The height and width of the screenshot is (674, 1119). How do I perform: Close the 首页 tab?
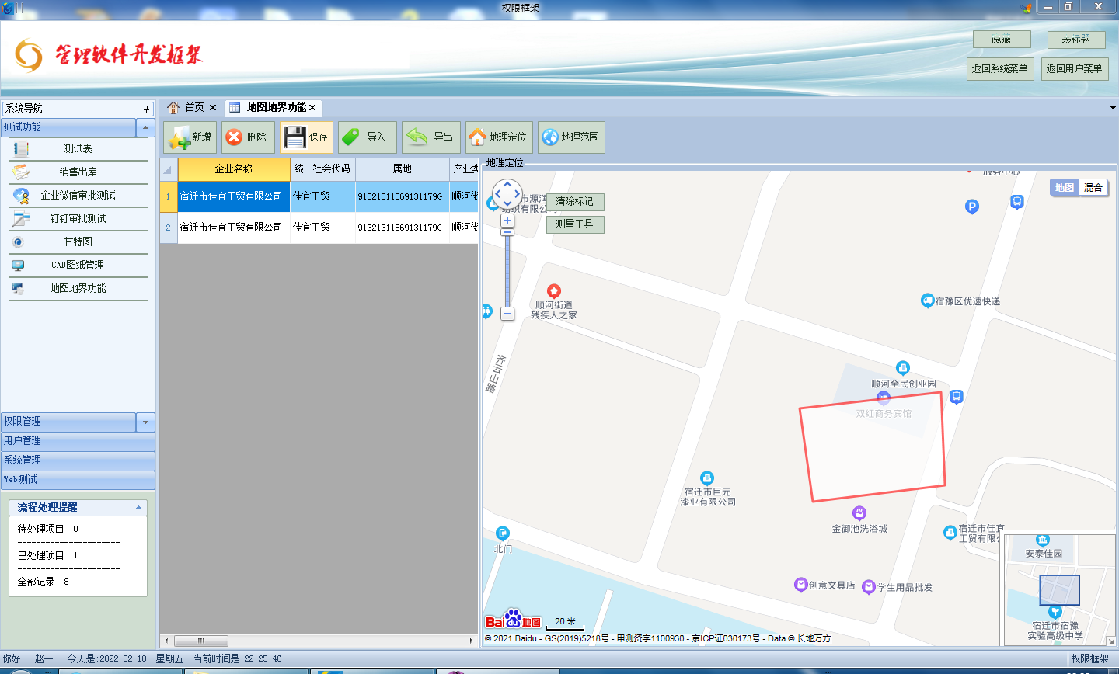pos(213,108)
